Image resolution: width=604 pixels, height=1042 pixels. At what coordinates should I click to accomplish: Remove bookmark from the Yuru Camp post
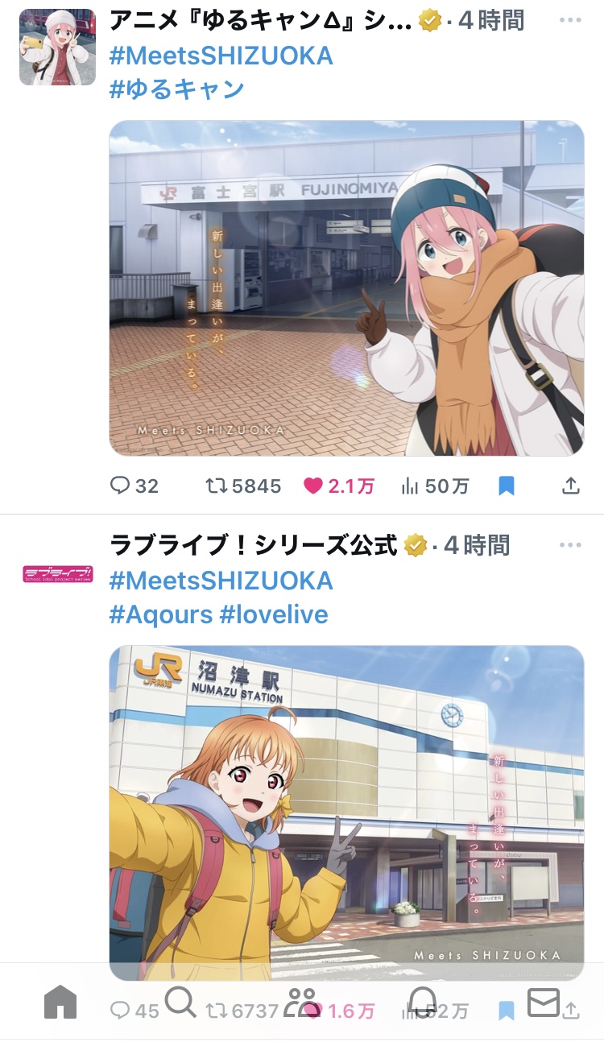pos(506,486)
